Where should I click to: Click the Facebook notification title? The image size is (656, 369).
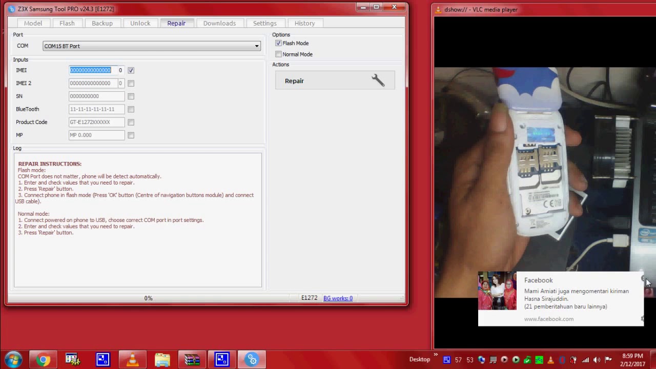[x=538, y=280]
